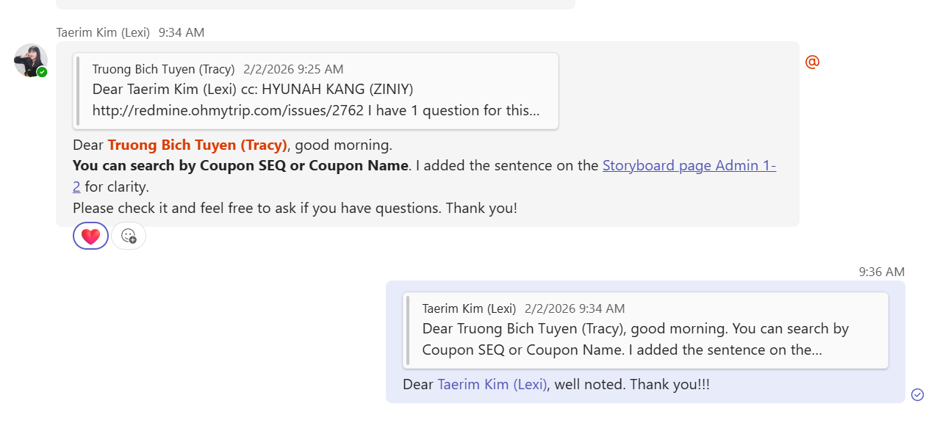The width and height of the screenshot is (937, 423).
Task: Open the Storyboard page Admin 1-2 link
Action: (689, 166)
